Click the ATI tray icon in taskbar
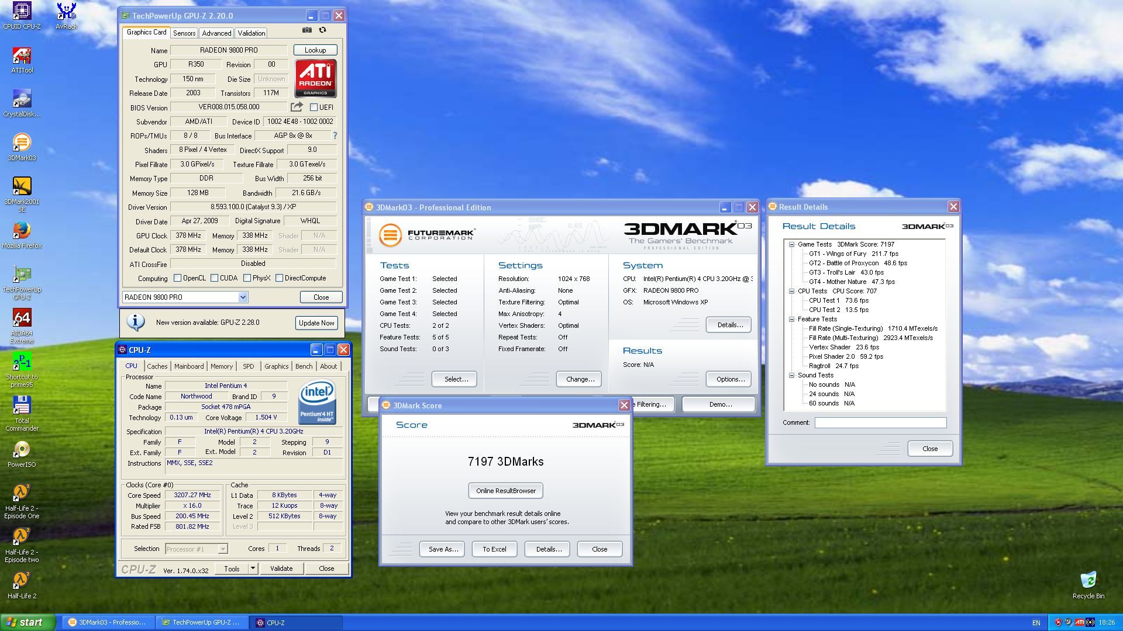This screenshot has width=1123, height=631. pyautogui.click(x=1080, y=622)
